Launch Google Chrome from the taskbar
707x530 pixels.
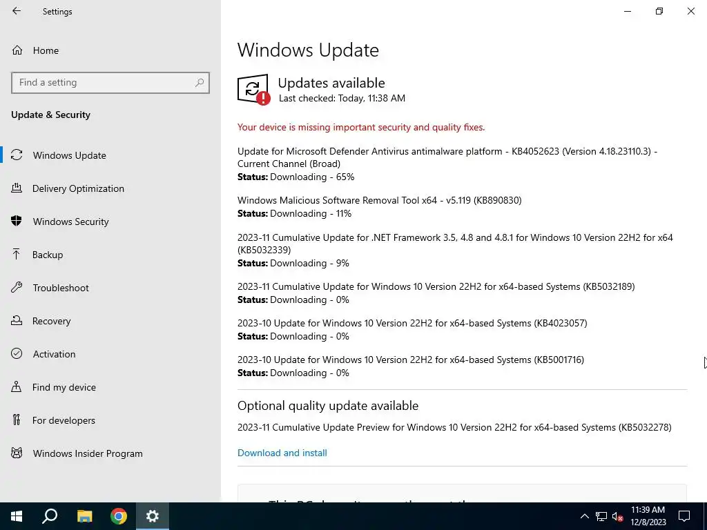pyautogui.click(x=119, y=516)
